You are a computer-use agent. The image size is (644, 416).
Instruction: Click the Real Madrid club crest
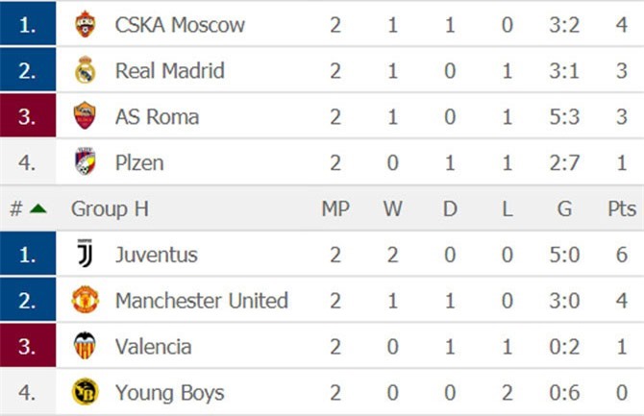(x=85, y=70)
